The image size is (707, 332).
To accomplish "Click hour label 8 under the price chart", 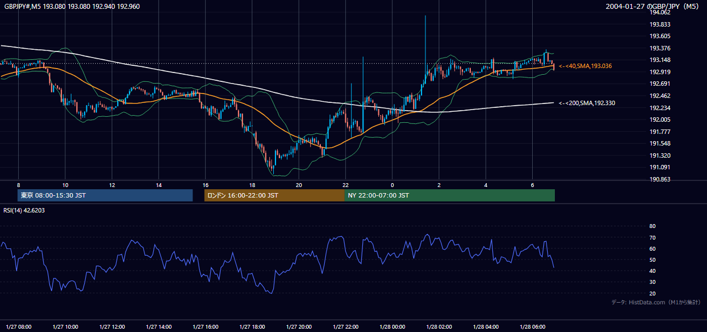I will pyautogui.click(x=18, y=185).
